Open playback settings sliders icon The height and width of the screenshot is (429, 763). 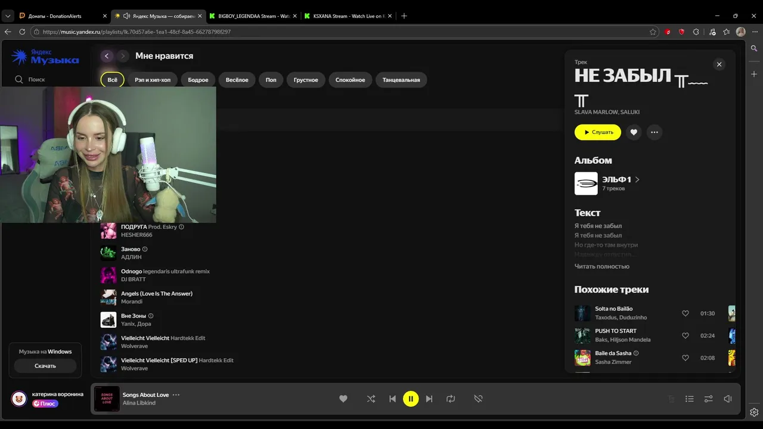[x=709, y=399]
